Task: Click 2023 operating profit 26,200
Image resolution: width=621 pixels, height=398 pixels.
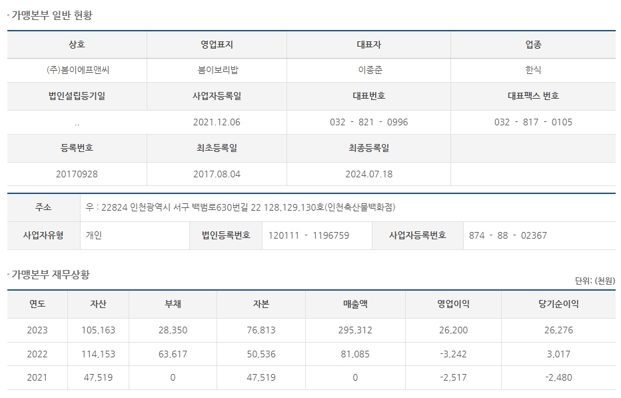Action: [x=454, y=330]
